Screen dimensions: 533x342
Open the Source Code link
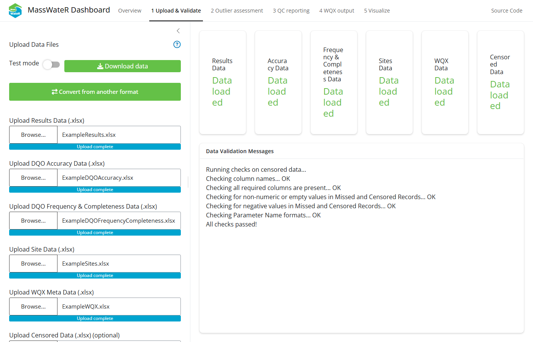pos(506,11)
